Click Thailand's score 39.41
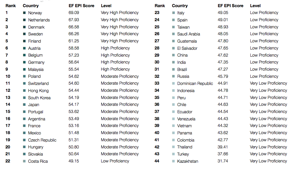293x169 pixels. (223, 147)
